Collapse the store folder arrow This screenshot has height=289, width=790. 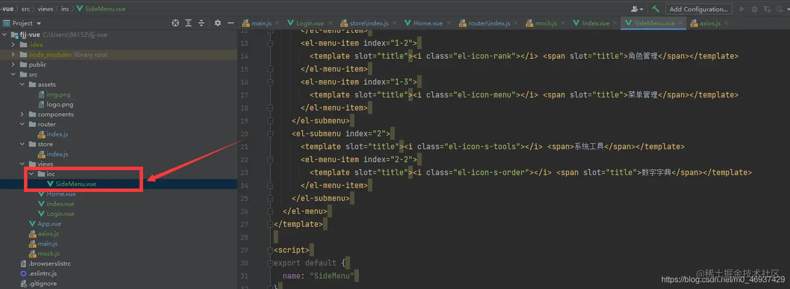22,144
